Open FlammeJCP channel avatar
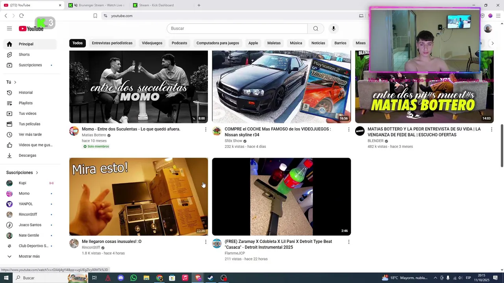The image size is (504, 283). click(x=217, y=243)
